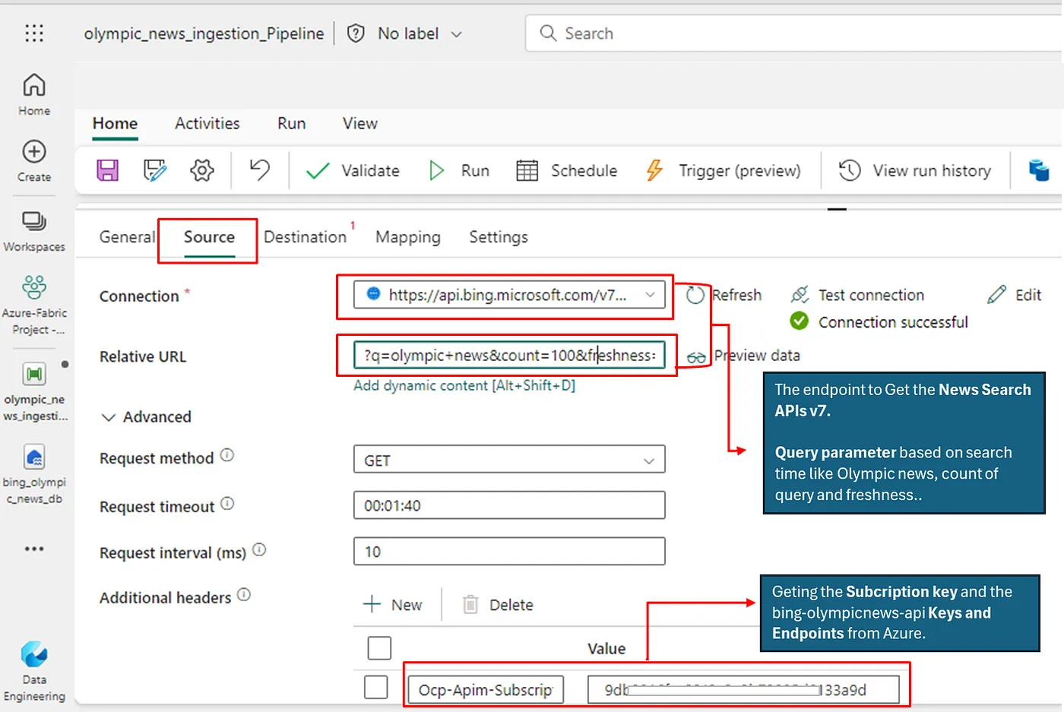Refresh the connection list
This screenshot has width=1064, height=712.
pyautogui.click(x=724, y=295)
